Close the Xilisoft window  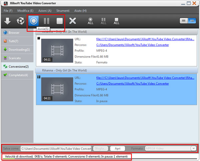(x=194, y=3)
